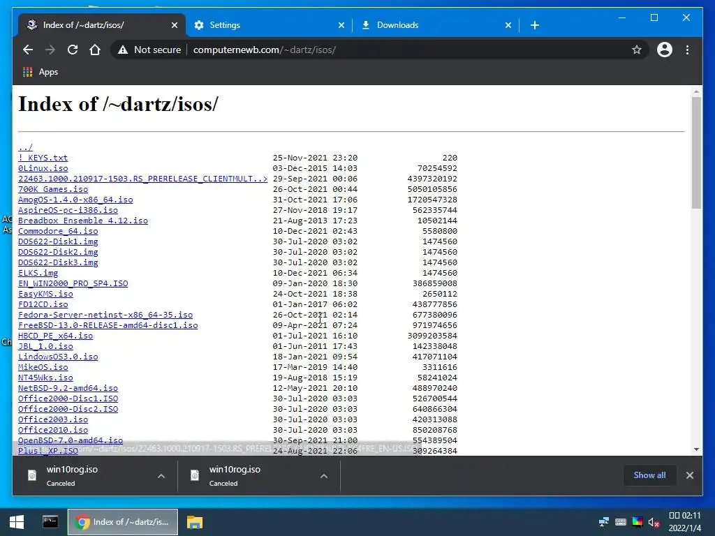715x536 pixels.
Task: Click the colorful display tray icon
Action: pos(637,522)
